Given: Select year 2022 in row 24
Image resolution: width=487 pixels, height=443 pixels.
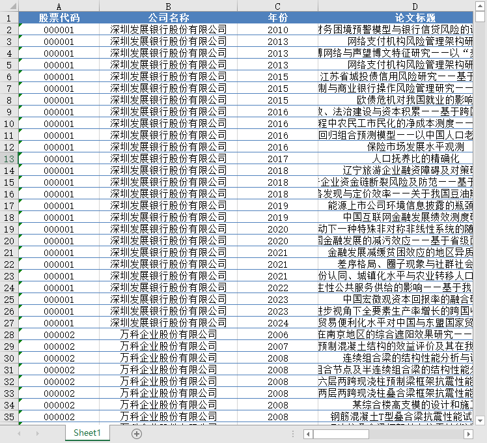Looking at the screenshot, I should (x=277, y=288).
